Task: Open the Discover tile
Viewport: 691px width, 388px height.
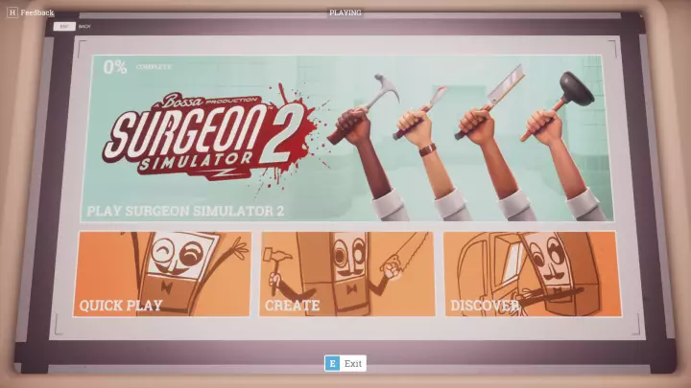Action: 532,274
